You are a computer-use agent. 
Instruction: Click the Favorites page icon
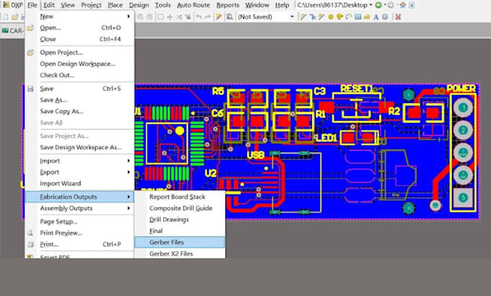click(x=412, y=5)
